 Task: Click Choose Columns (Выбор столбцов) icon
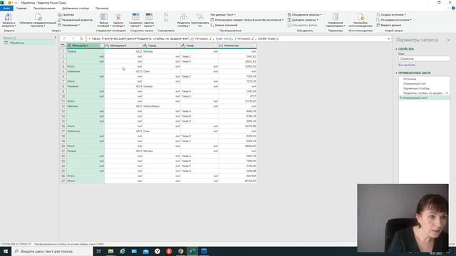click(x=104, y=17)
